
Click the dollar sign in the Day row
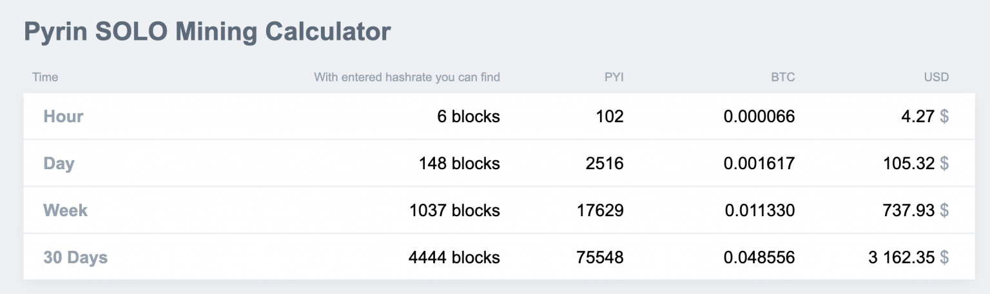944,163
